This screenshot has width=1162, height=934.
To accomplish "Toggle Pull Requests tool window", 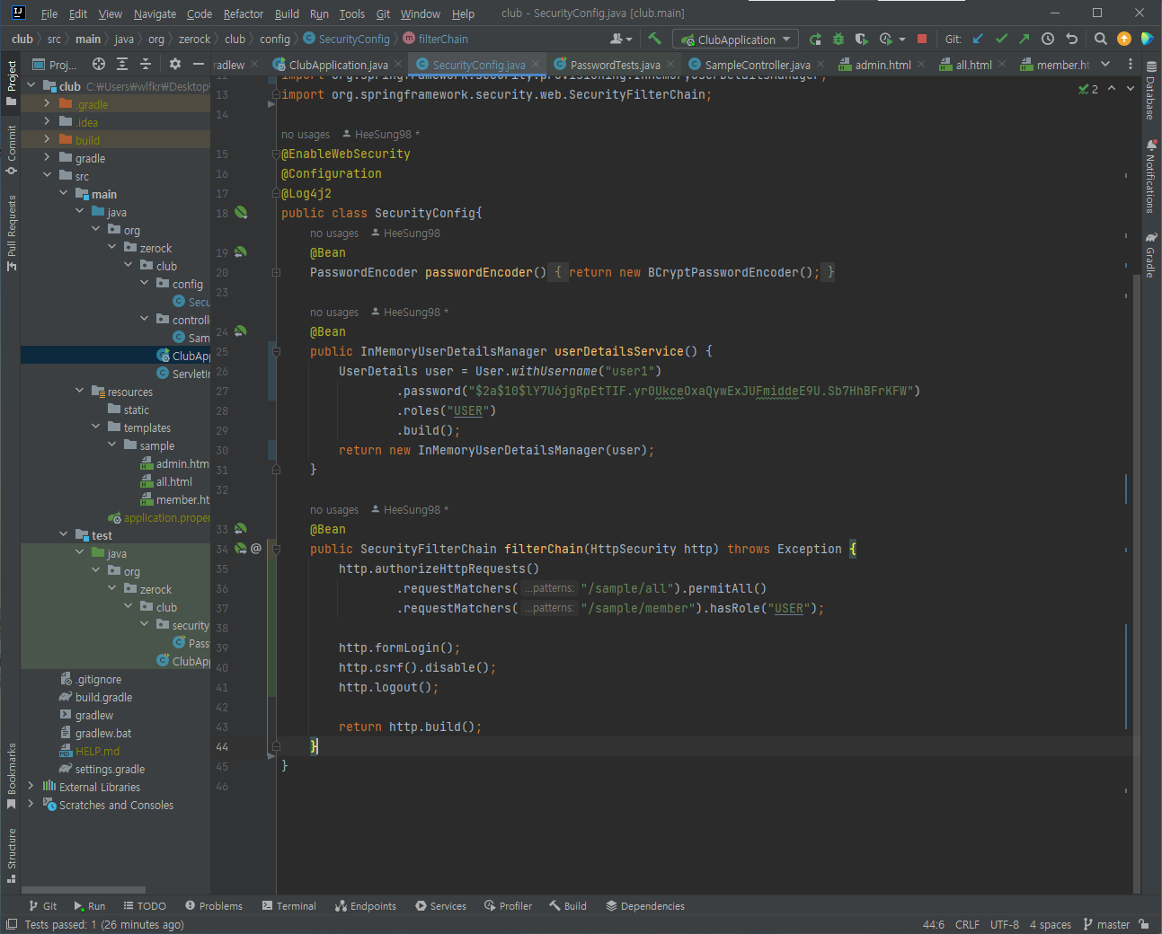I will point(11,233).
